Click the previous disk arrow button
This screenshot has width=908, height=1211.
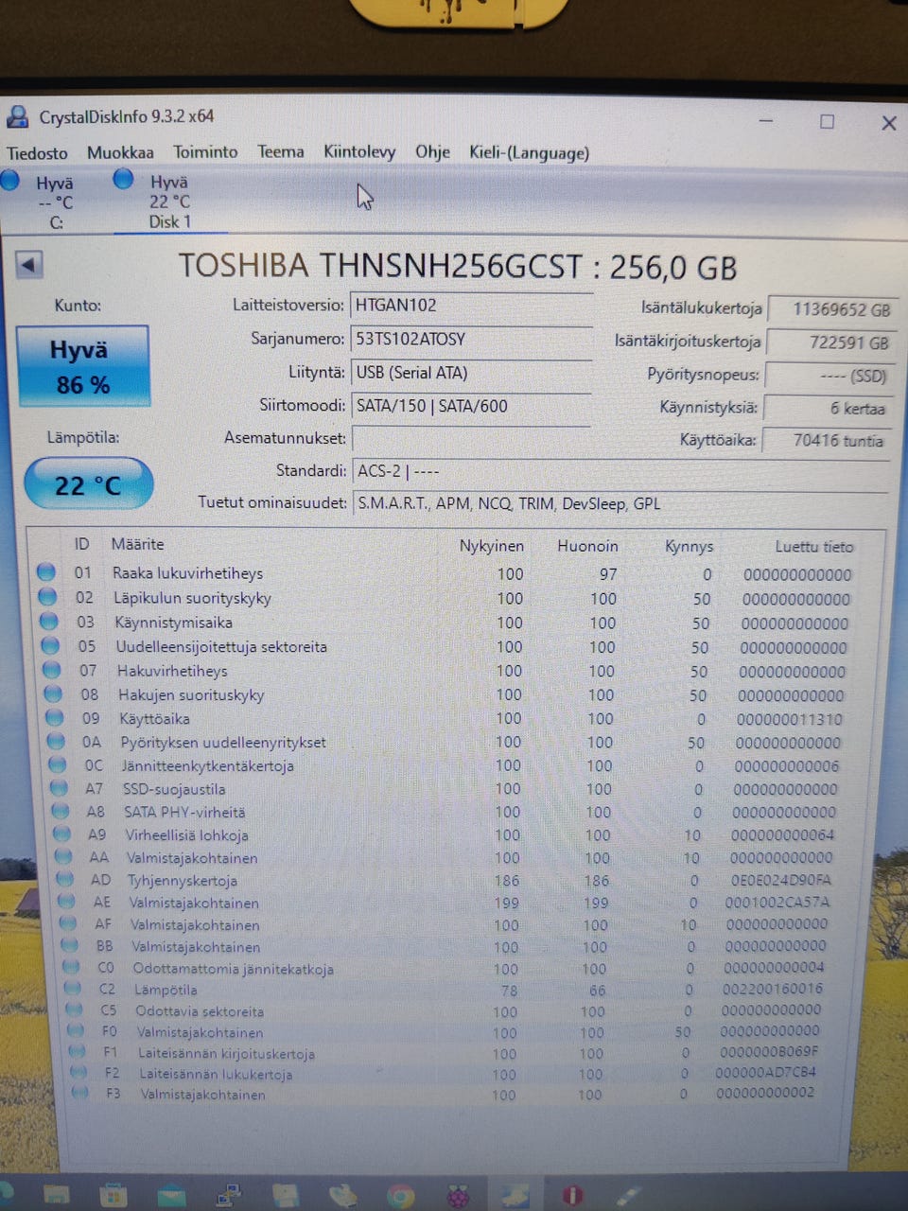click(x=28, y=265)
